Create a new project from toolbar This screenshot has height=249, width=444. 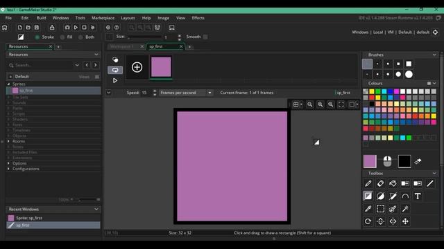point(19,28)
